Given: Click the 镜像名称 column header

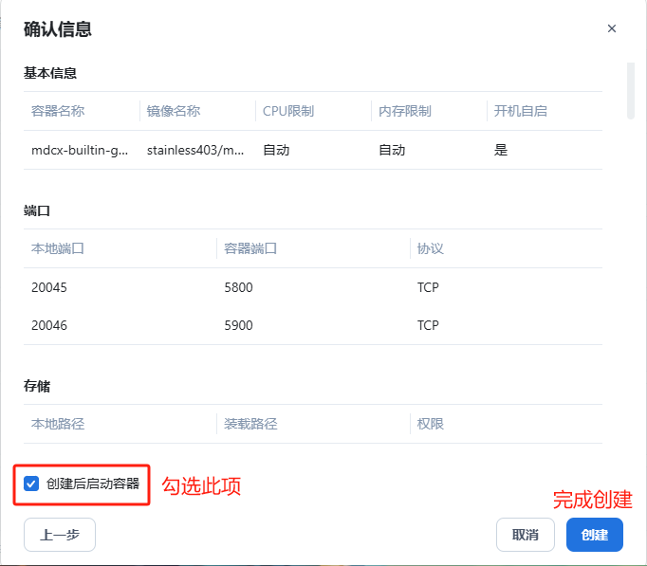Looking at the screenshot, I should pos(174,111).
